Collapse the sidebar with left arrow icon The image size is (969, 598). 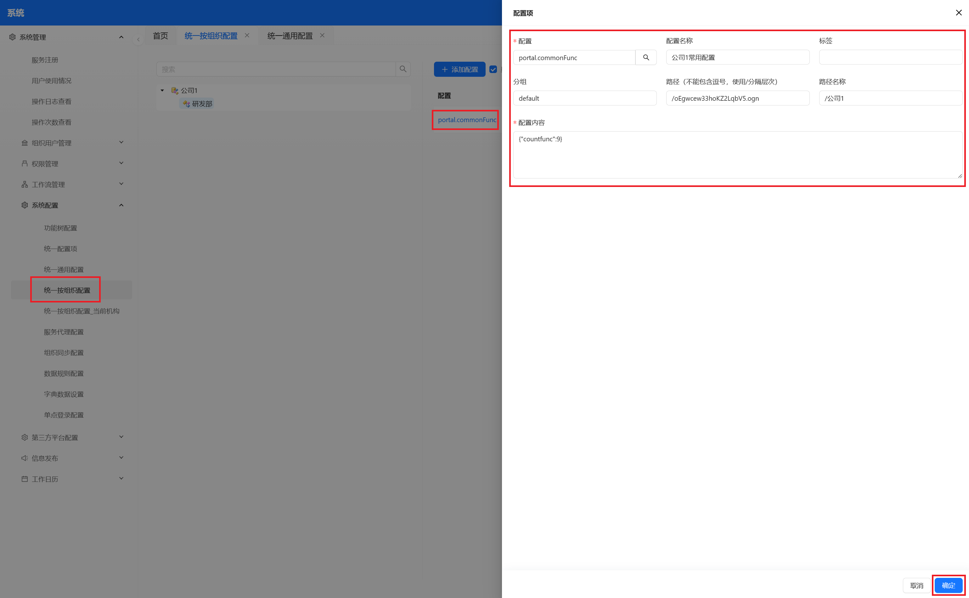[138, 39]
